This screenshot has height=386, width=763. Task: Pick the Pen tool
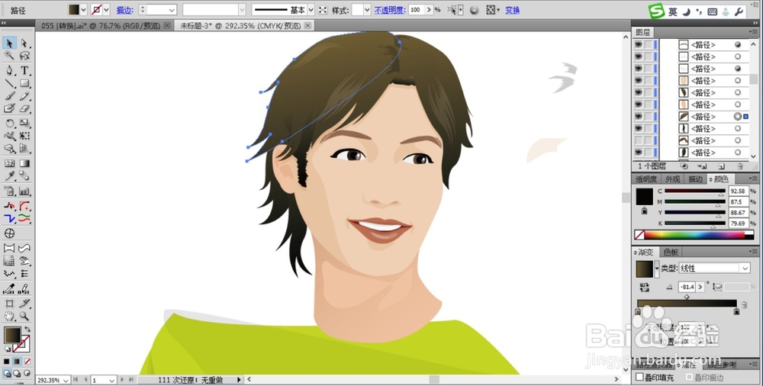pyautogui.click(x=9, y=70)
